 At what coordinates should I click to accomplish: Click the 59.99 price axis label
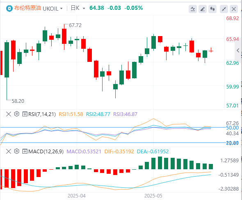pyautogui.click(x=233, y=87)
